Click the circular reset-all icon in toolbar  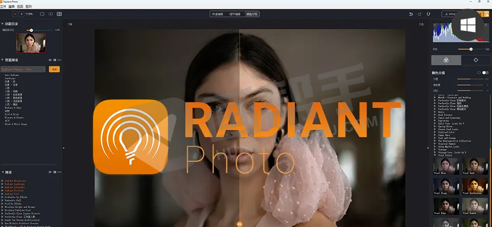(x=428, y=14)
